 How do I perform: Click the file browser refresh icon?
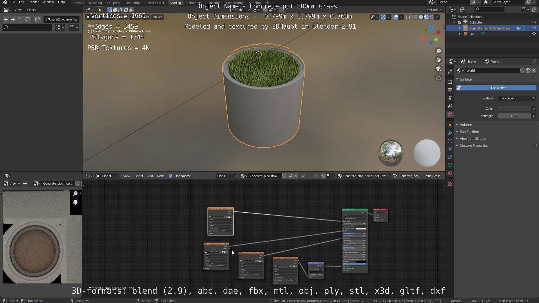tap(28, 19)
